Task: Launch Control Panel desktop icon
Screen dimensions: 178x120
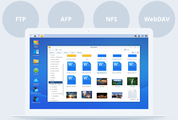Action: coord(36,53)
